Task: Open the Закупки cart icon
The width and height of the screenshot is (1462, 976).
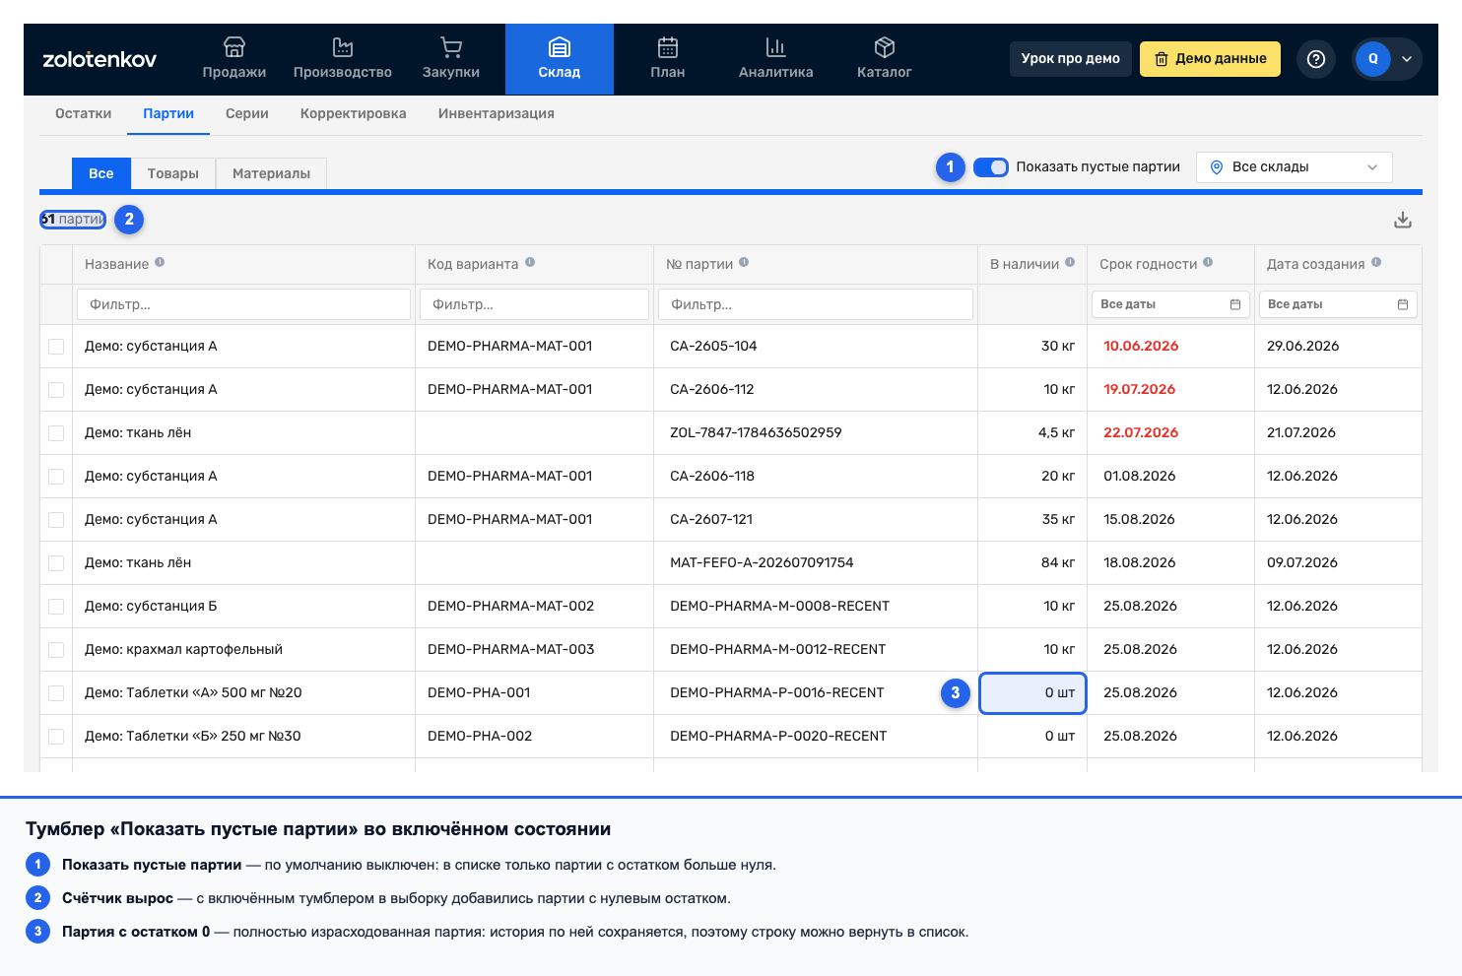Action: point(451,47)
